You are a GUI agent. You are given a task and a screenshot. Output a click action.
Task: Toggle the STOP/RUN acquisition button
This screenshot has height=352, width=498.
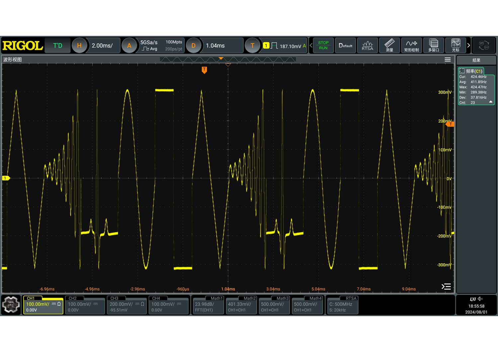click(323, 45)
